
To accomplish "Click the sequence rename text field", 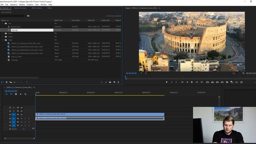I will tap(32, 30).
